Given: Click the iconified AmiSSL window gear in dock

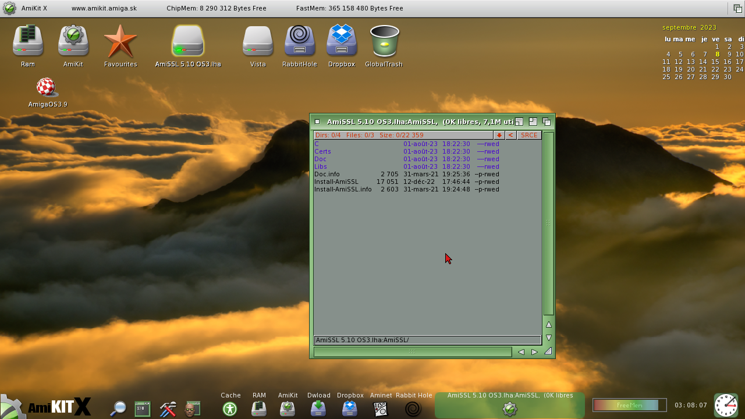Looking at the screenshot, I should click(510, 409).
